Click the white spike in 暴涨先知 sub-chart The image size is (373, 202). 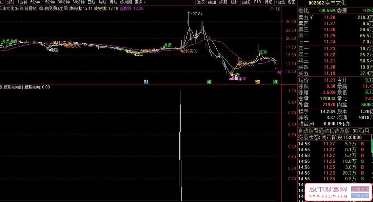point(180,145)
